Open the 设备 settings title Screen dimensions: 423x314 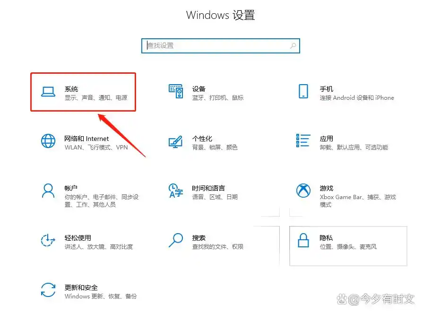(199, 89)
